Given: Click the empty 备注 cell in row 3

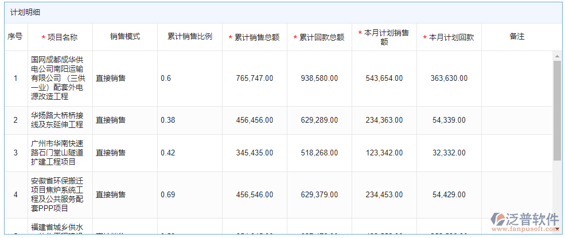Looking at the screenshot, I should tap(517, 153).
